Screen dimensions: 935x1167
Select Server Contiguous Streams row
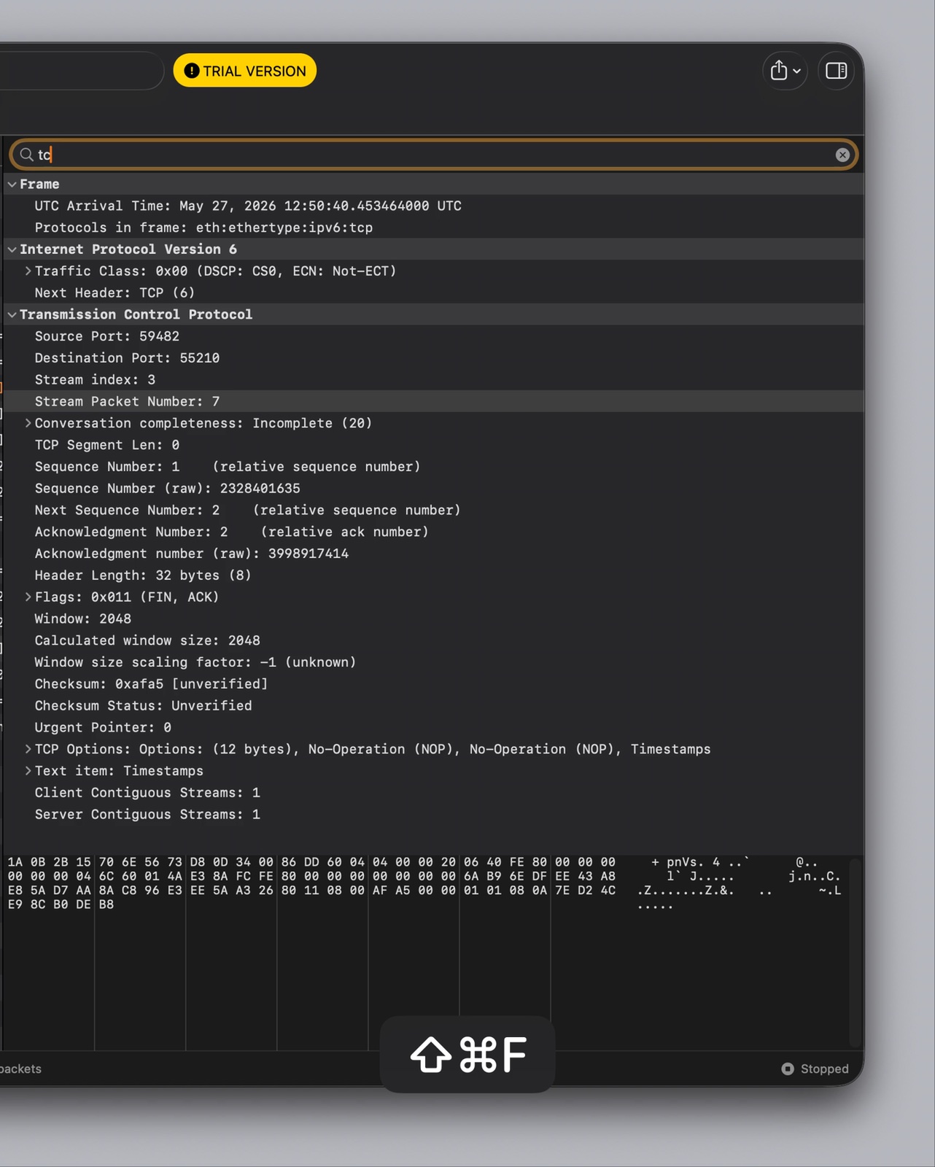(x=434, y=815)
